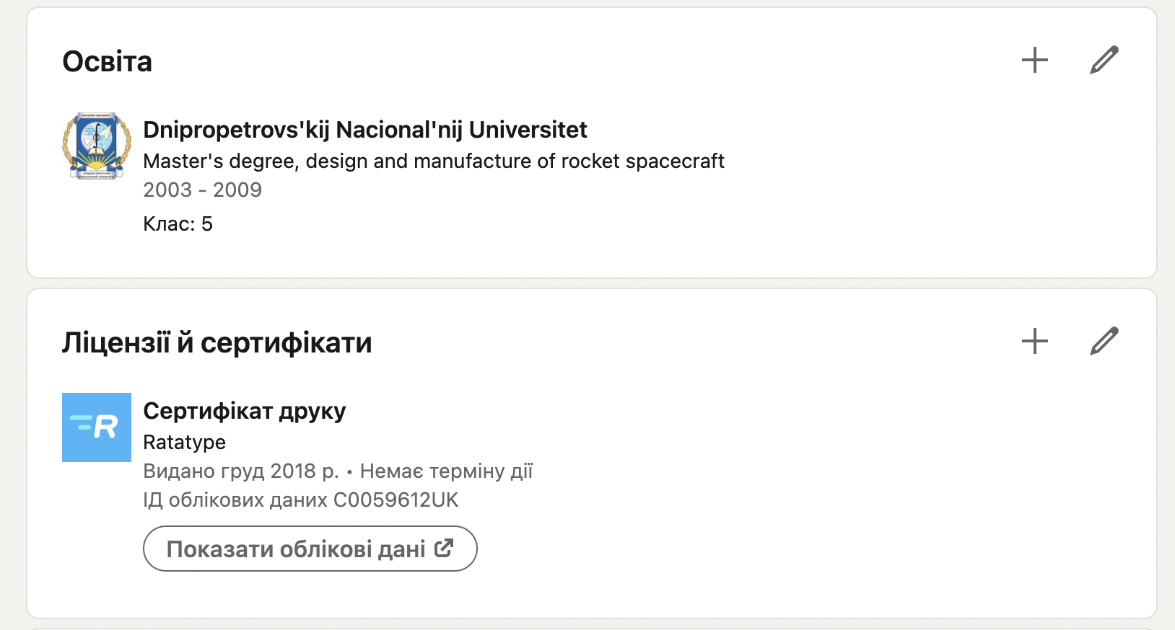Open Dnipropetrovs'kij Nacional'nij Universitet title link
1175x630 pixels.
[x=364, y=130]
